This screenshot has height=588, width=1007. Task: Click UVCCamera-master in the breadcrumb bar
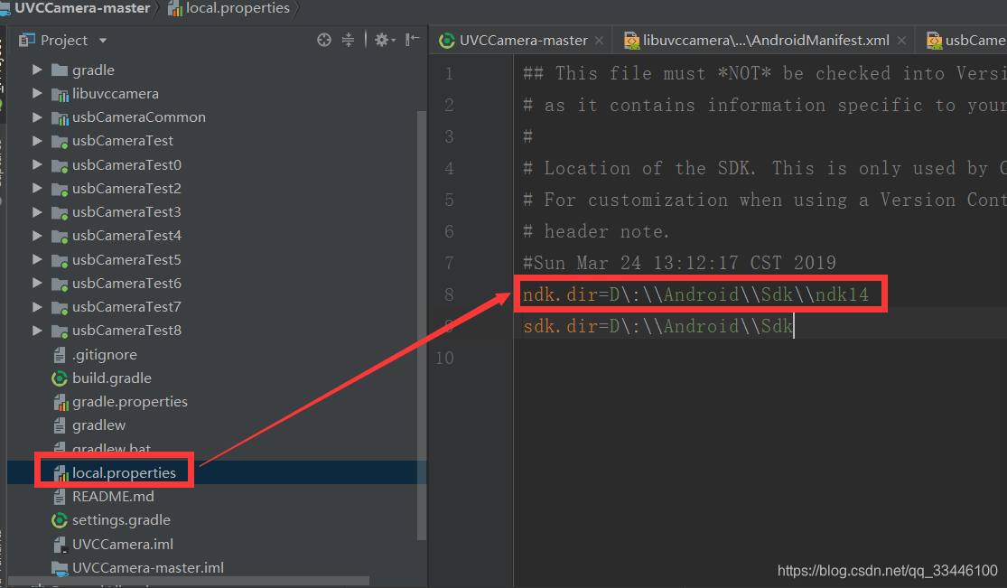tap(81, 8)
